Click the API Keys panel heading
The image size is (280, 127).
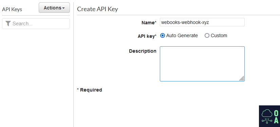12,9
